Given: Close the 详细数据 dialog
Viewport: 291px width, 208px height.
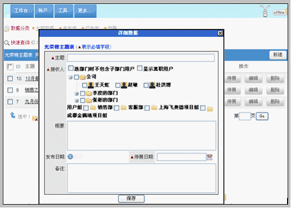Looking at the screenshot, I should coord(220,34).
